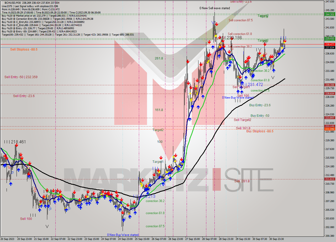Click the 238.477 red price tag
The width and height of the screenshot is (336, 242).
coord(330,44)
